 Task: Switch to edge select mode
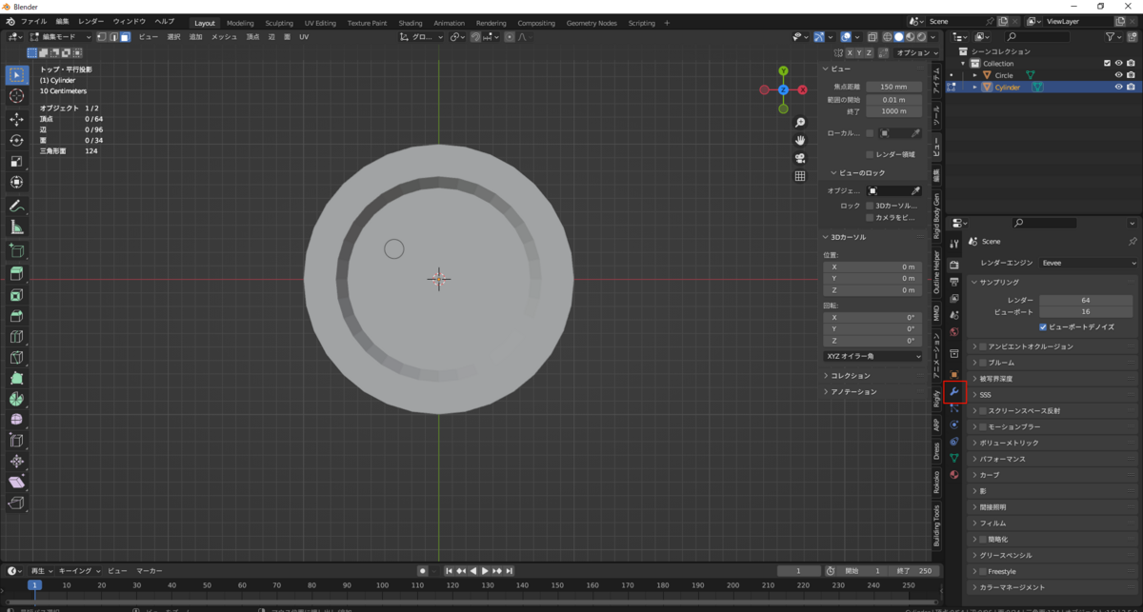coord(112,36)
